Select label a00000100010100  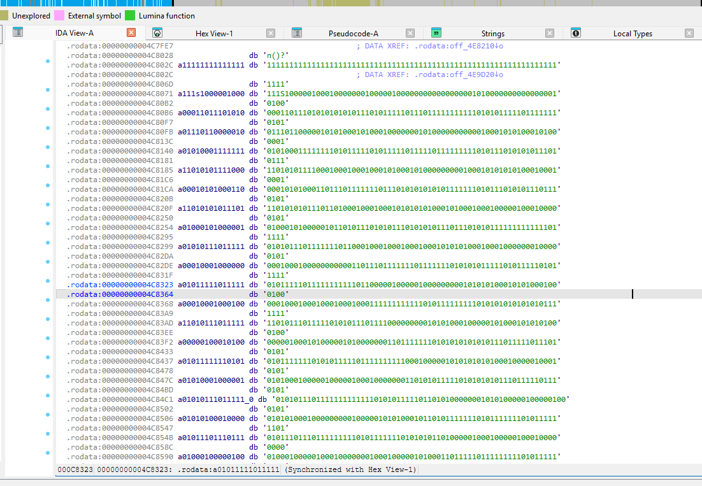pyautogui.click(x=211, y=342)
